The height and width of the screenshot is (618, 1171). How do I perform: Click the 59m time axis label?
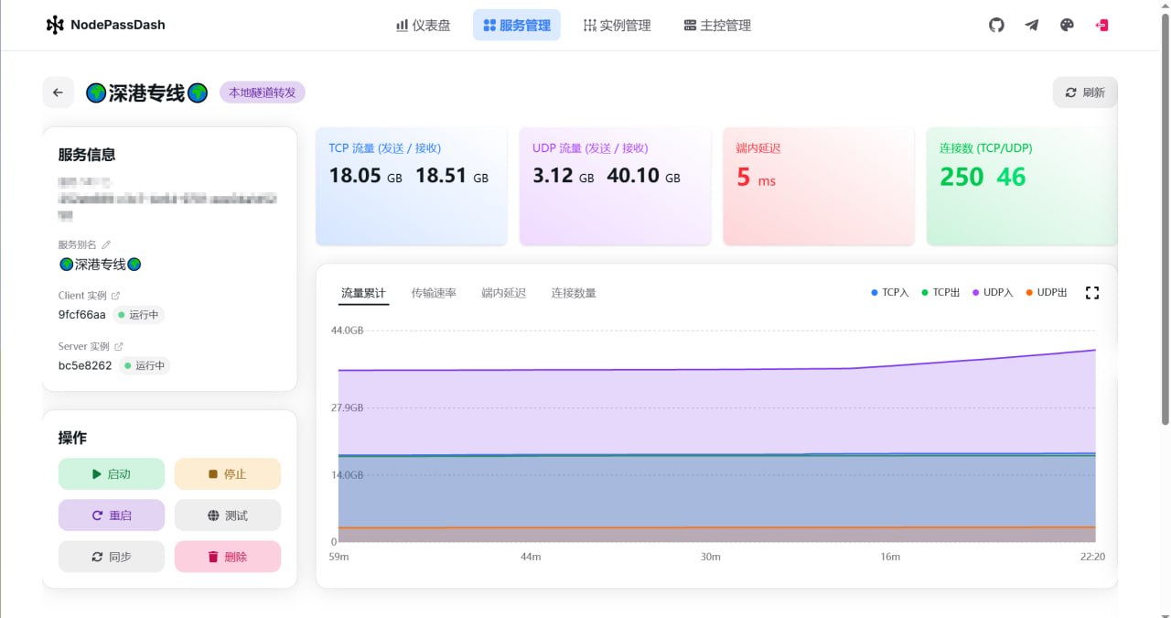coord(338,557)
